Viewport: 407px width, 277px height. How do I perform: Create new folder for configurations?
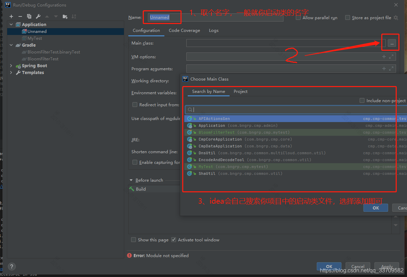point(65,16)
